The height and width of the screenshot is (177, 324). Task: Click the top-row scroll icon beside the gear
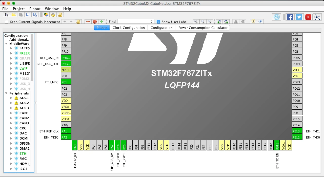tap(60, 15)
